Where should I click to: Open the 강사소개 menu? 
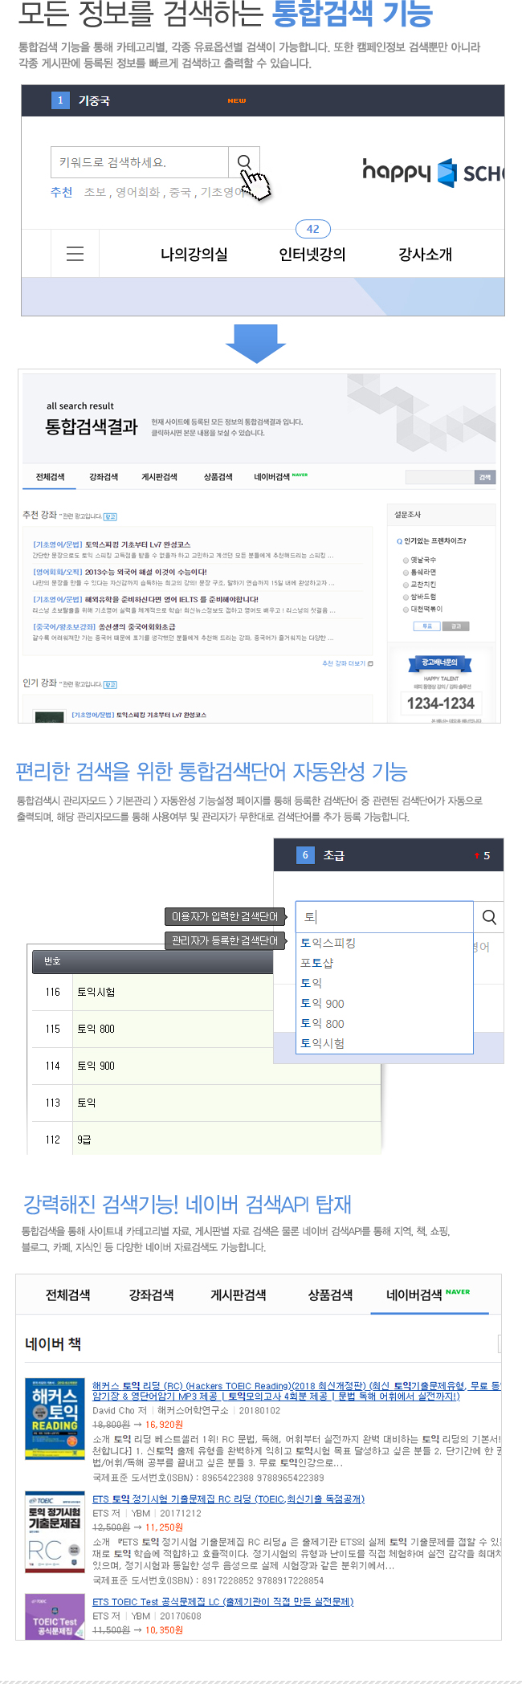(425, 255)
